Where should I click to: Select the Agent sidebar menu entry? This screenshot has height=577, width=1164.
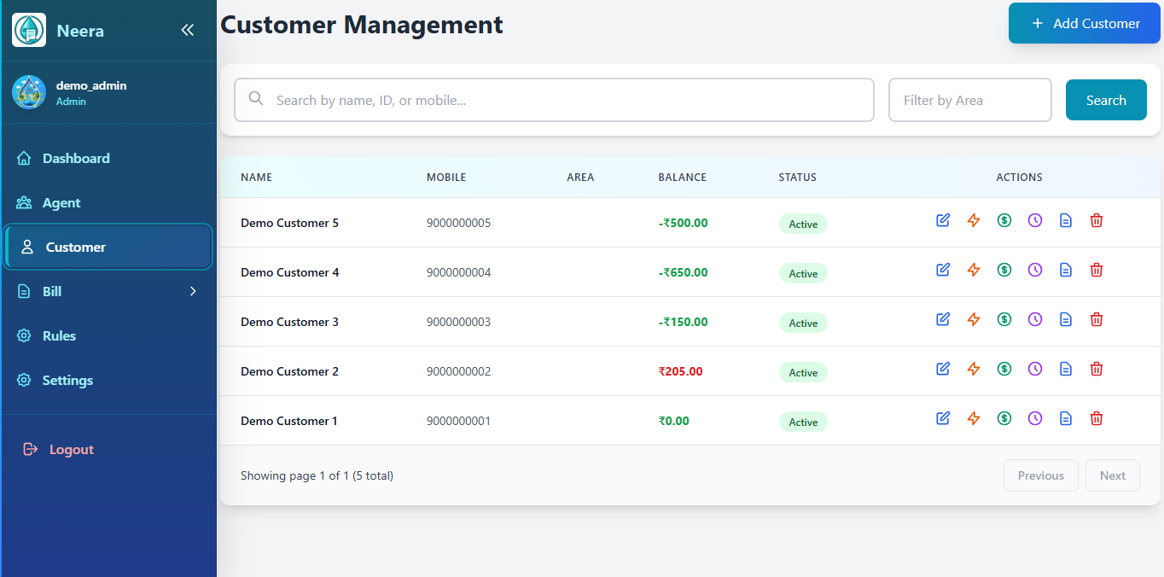(x=60, y=202)
